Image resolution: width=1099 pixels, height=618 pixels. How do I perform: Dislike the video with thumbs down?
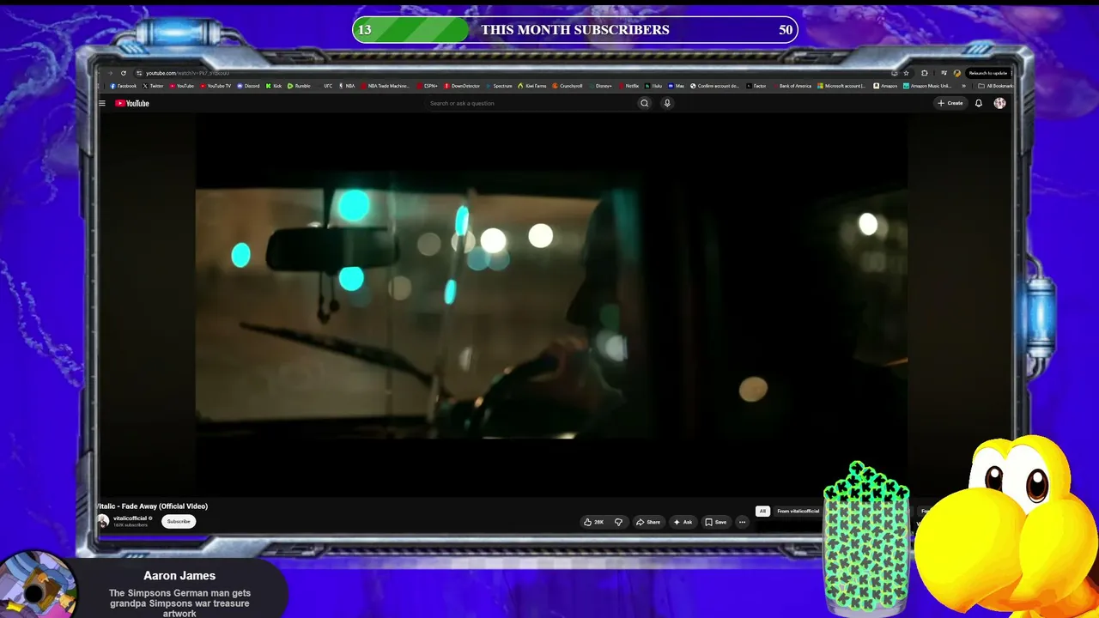point(618,522)
